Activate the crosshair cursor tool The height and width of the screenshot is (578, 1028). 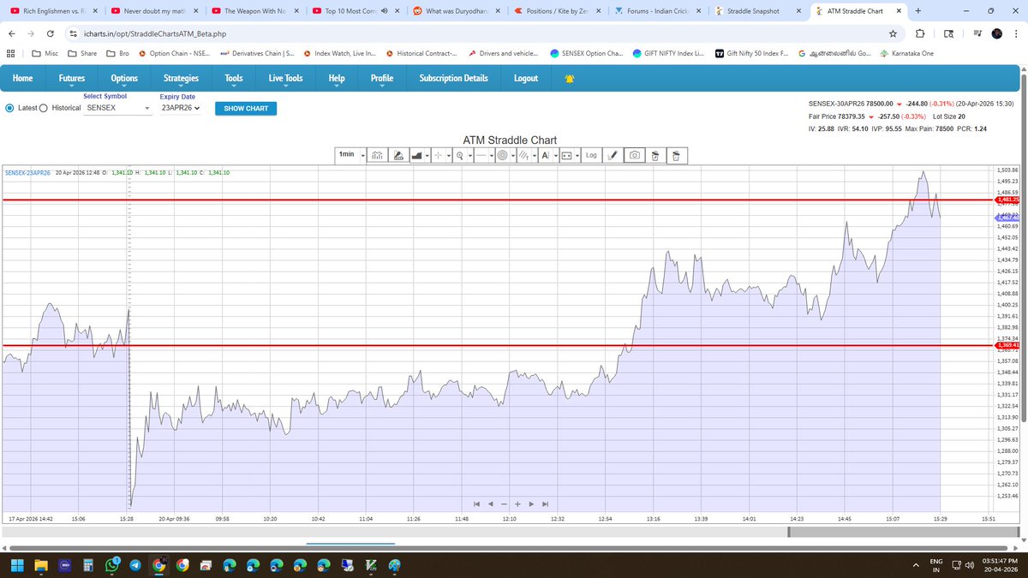pyautogui.click(x=438, y=155)
